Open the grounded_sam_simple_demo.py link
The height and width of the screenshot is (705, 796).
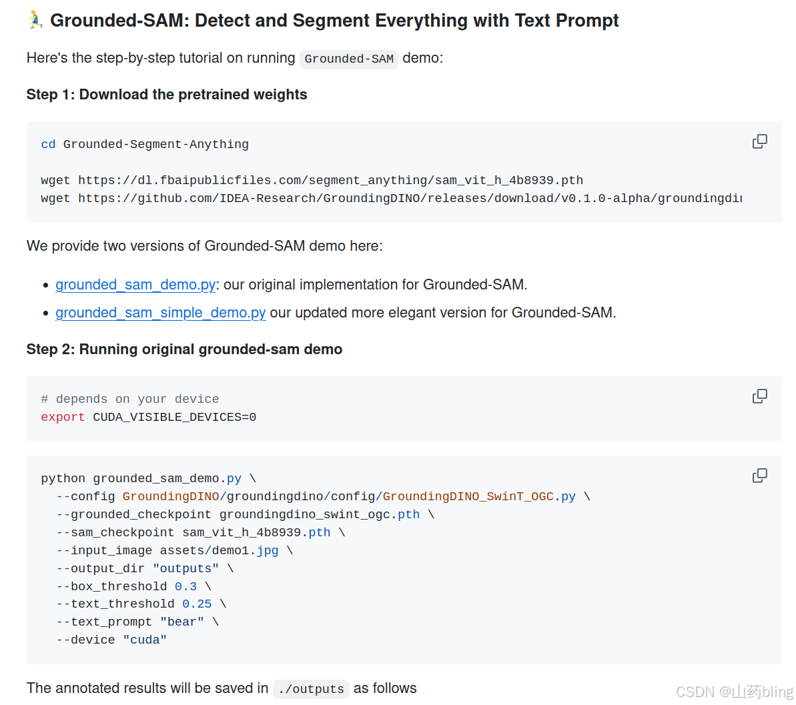(x=160, y=313)
